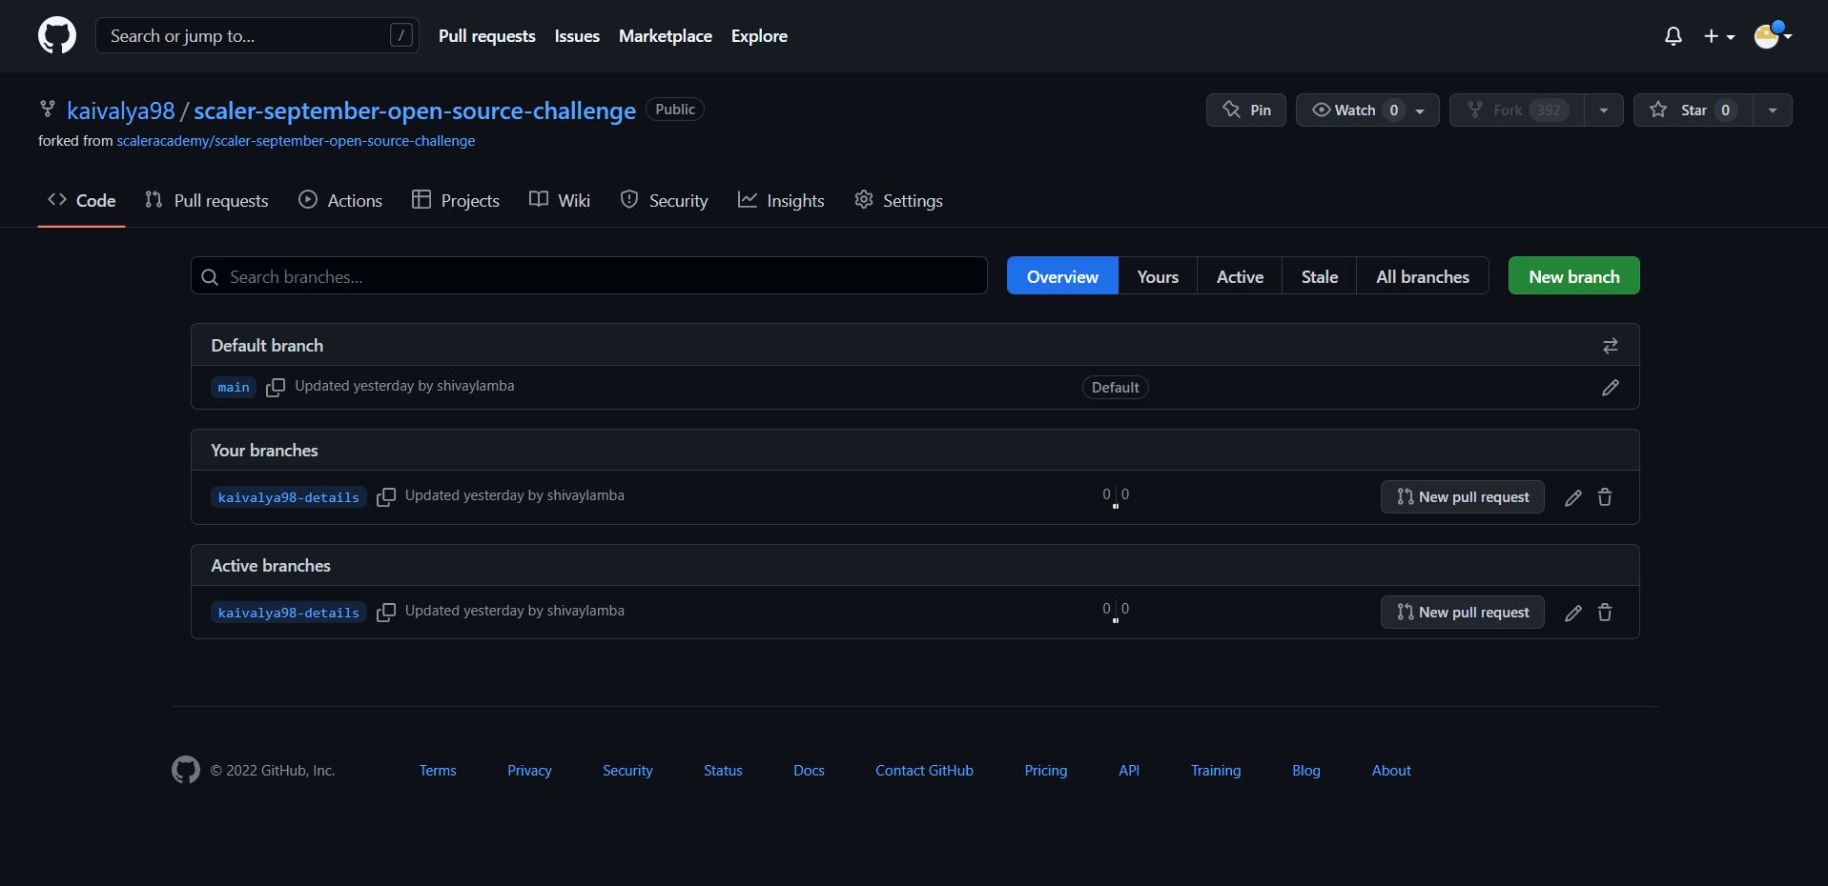1828x886 pixels.
Task: Click the New branch button
Action: (1573, 276)
